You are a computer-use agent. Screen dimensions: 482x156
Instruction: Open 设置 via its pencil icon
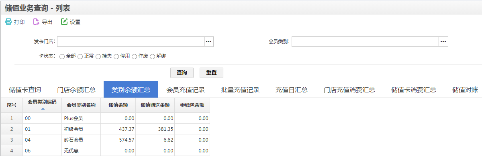click(x=64, y=22)
